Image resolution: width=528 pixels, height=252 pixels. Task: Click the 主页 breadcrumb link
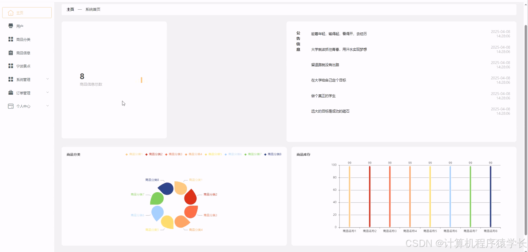click(70, 9)
